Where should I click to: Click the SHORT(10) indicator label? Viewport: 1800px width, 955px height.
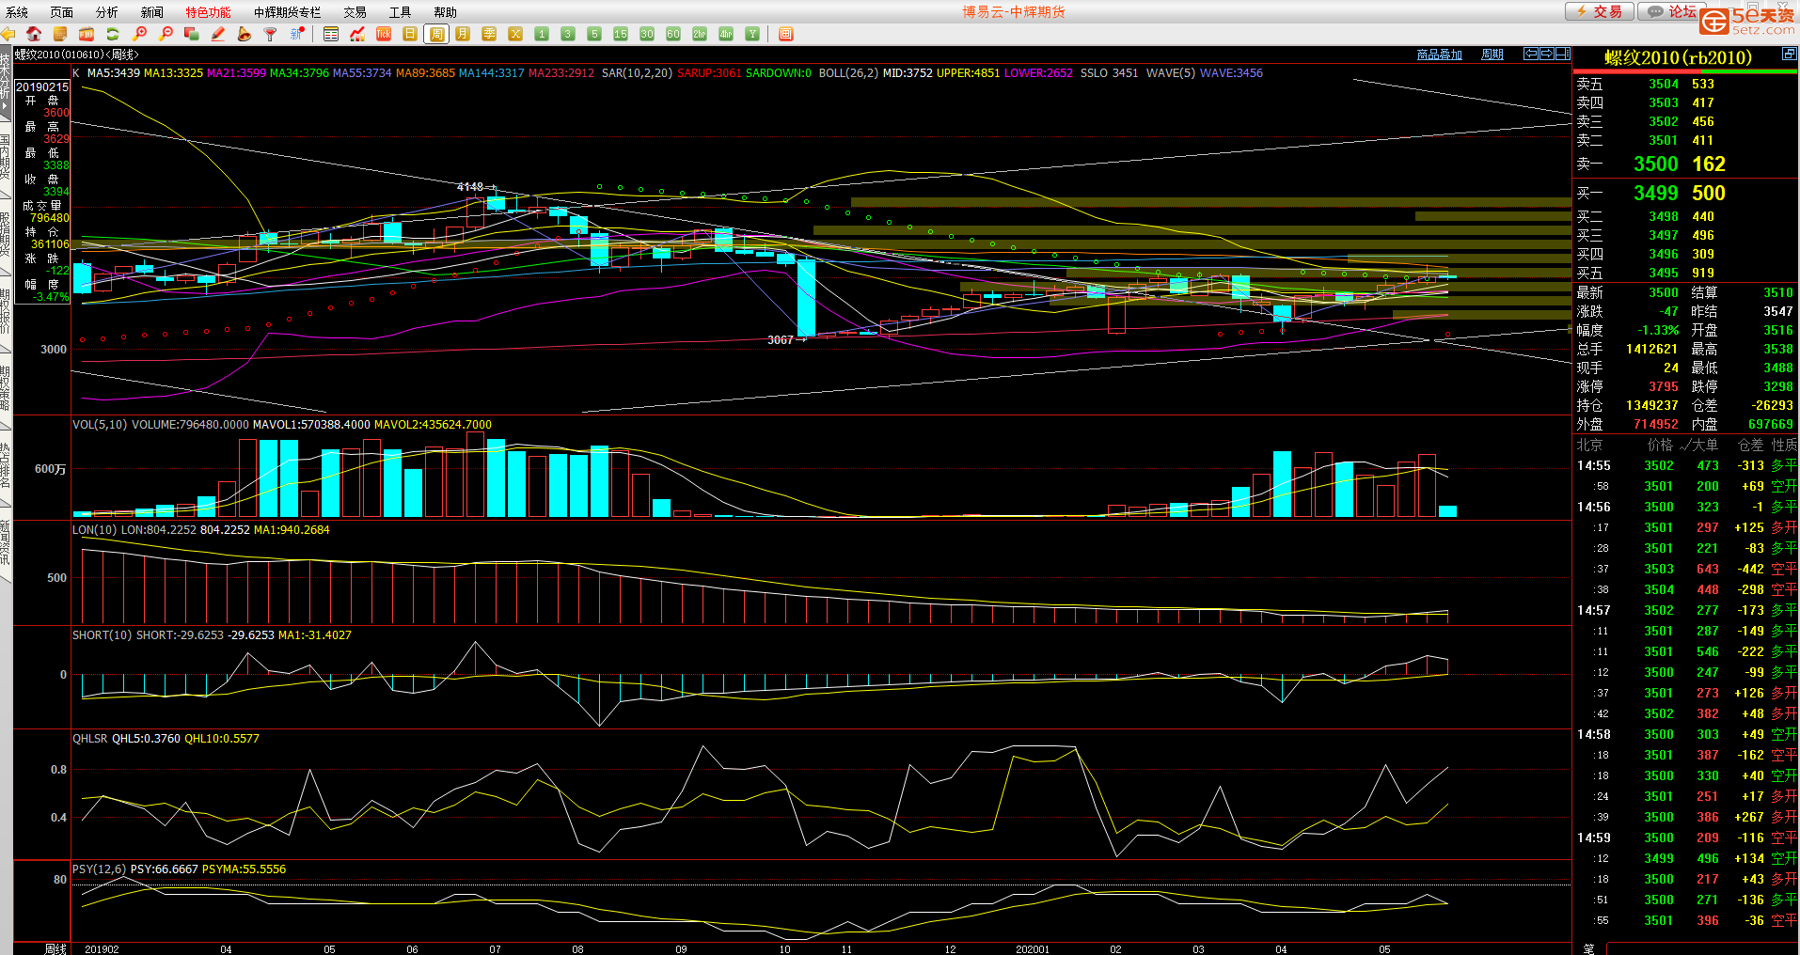[x=103, y=635]
